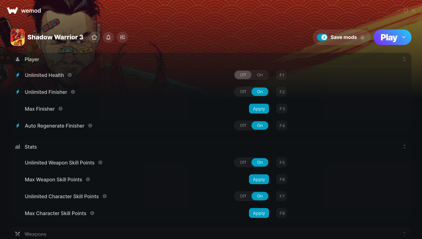
Task: Disable Unlimited Character Skill Points
Action: click(x=243, y=196)
